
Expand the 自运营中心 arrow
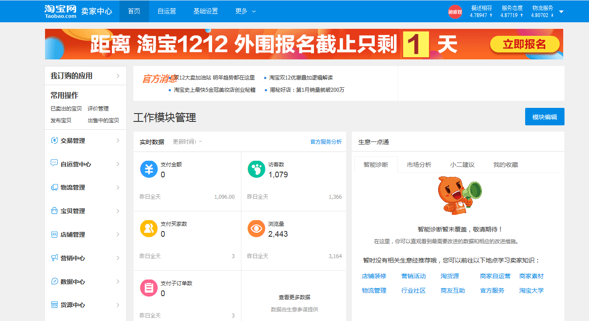(x=118, y=164)
